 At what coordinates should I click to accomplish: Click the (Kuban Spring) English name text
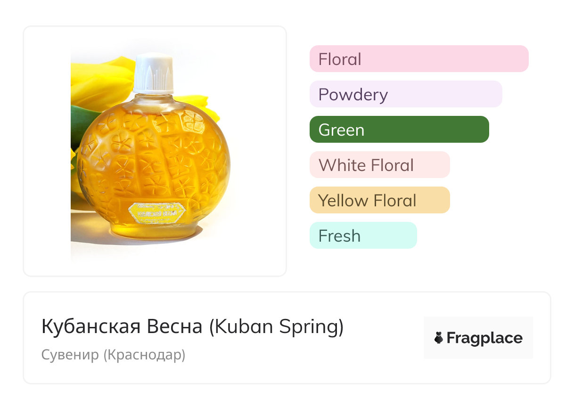tap(276, 326)
